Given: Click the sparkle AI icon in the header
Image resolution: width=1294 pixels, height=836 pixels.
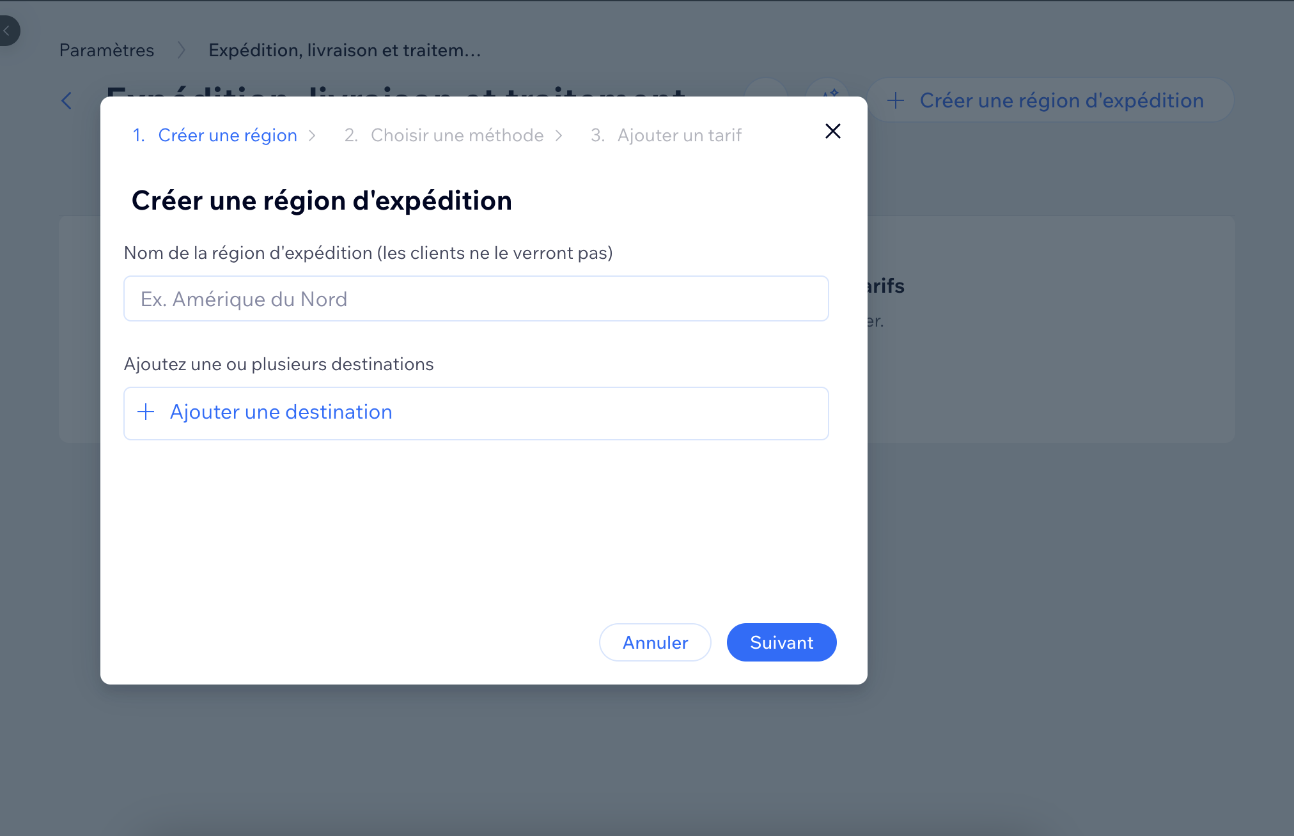Looking at the screenshot, I should (829, 93).
